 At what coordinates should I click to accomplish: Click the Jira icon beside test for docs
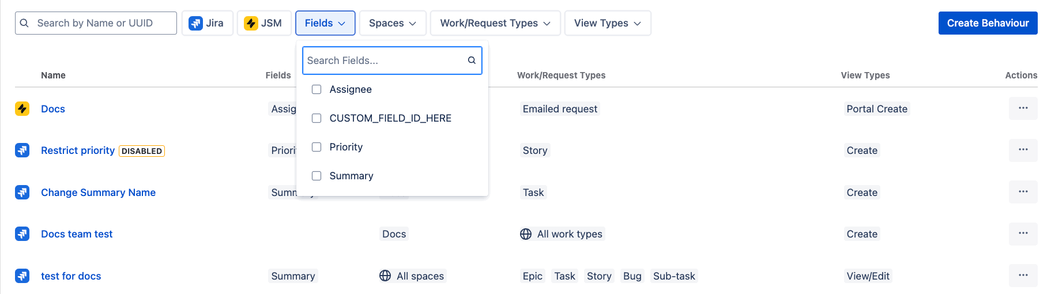22,276
